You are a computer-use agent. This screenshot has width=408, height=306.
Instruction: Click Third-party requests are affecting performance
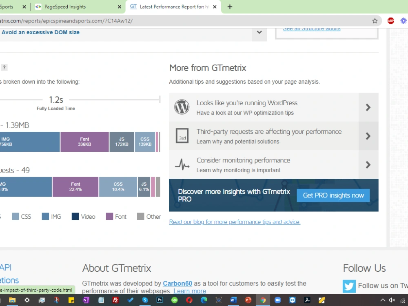pos(269,132)
